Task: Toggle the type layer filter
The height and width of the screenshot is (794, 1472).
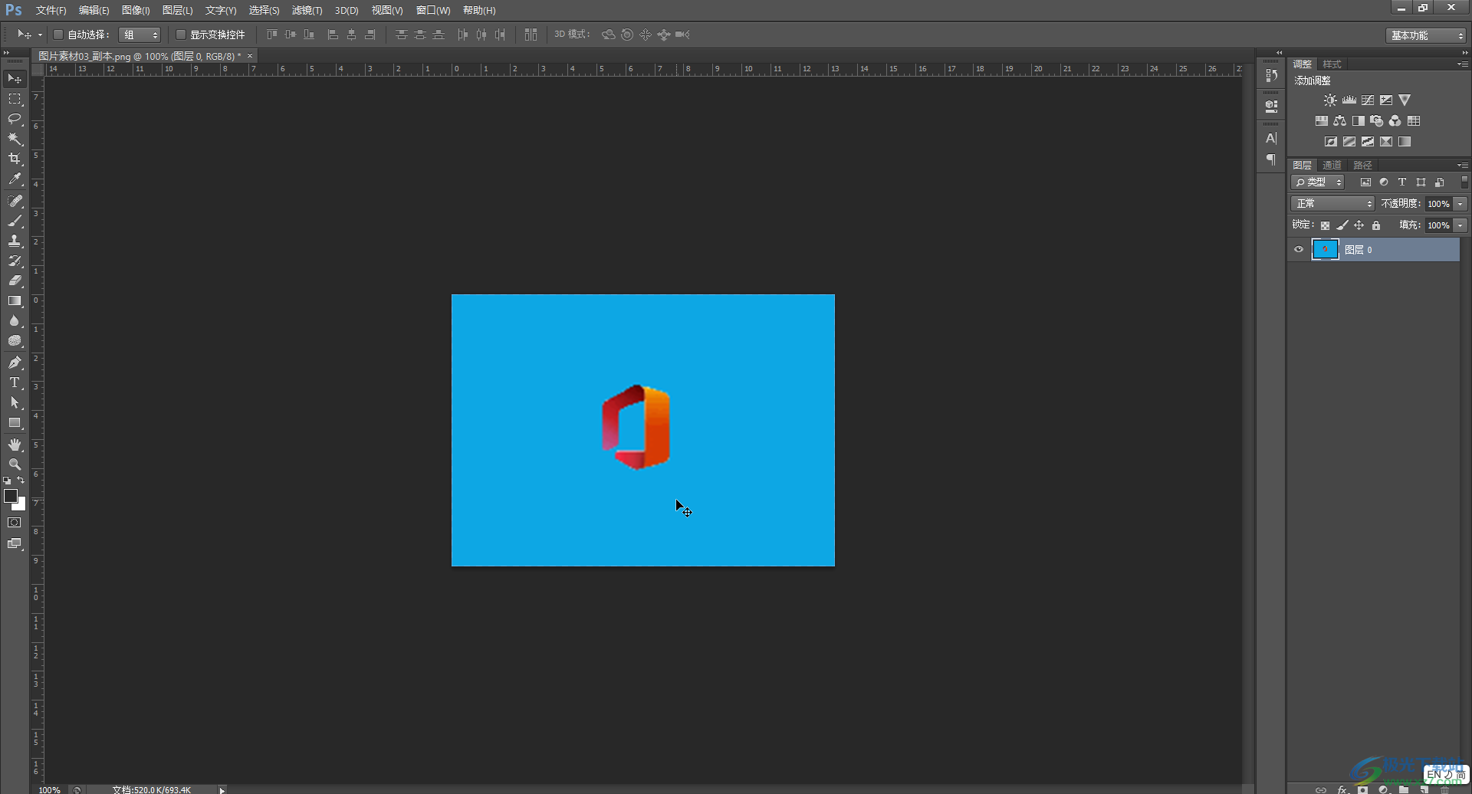Action: tap(1402, 182)
